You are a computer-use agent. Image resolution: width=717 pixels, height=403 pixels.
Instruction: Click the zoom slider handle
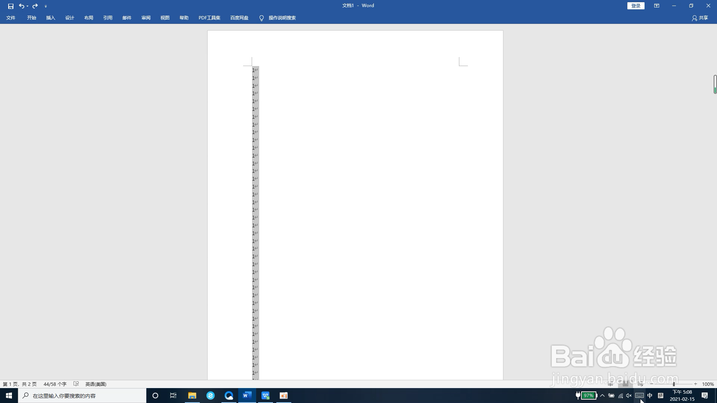tap(674, 384)
